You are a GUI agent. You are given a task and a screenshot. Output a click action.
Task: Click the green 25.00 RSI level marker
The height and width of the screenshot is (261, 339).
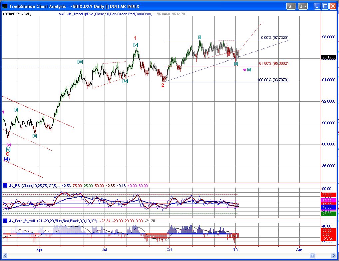(x=329, y=214)
